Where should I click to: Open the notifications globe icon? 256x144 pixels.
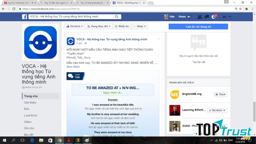(213, 17)
